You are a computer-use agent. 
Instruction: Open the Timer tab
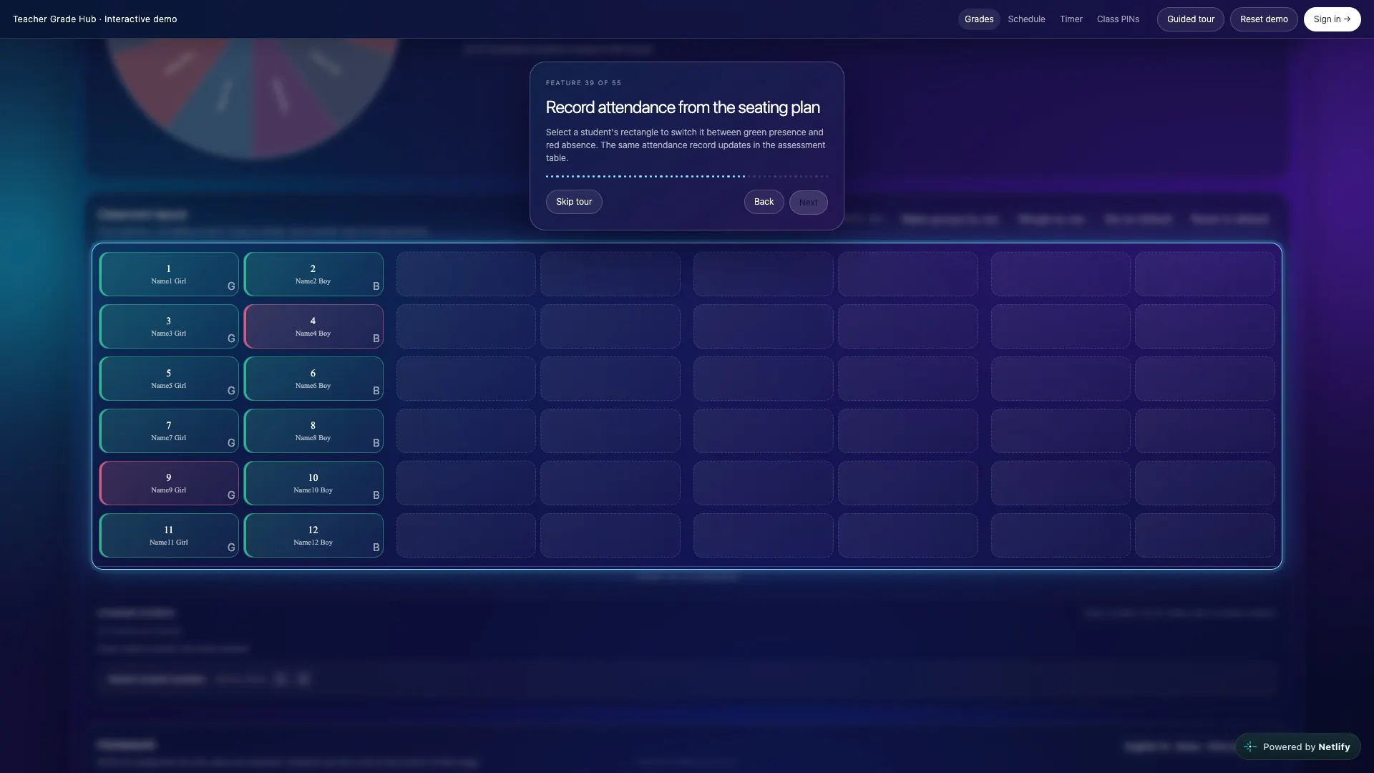tap(1071, 19)
